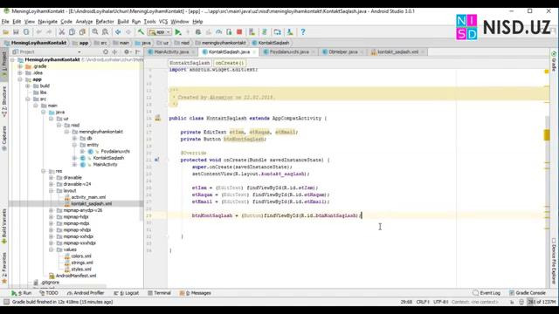Expand the .gradle folder in the tree
Viewport: 559px width, 314px height.
20,66
